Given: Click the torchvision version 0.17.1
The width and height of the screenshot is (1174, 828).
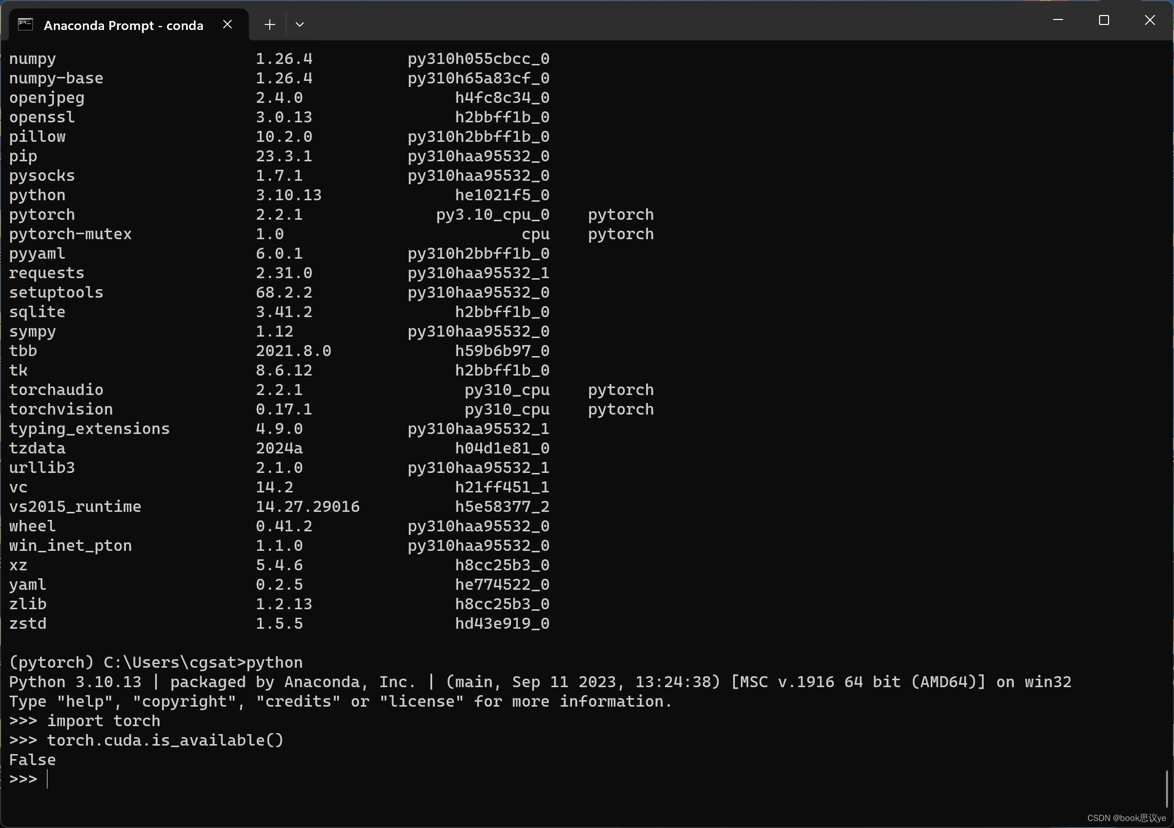Looking at the screenshot, I should pyautogui.click(x=284, y=410).
